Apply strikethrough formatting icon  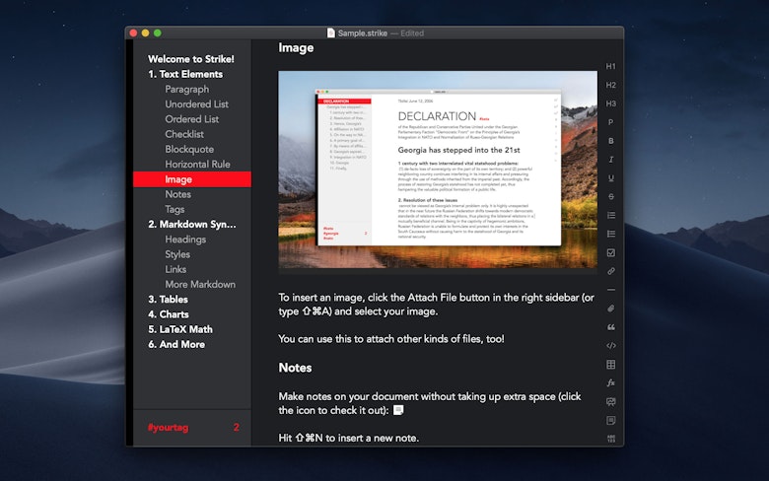point(610,196)
